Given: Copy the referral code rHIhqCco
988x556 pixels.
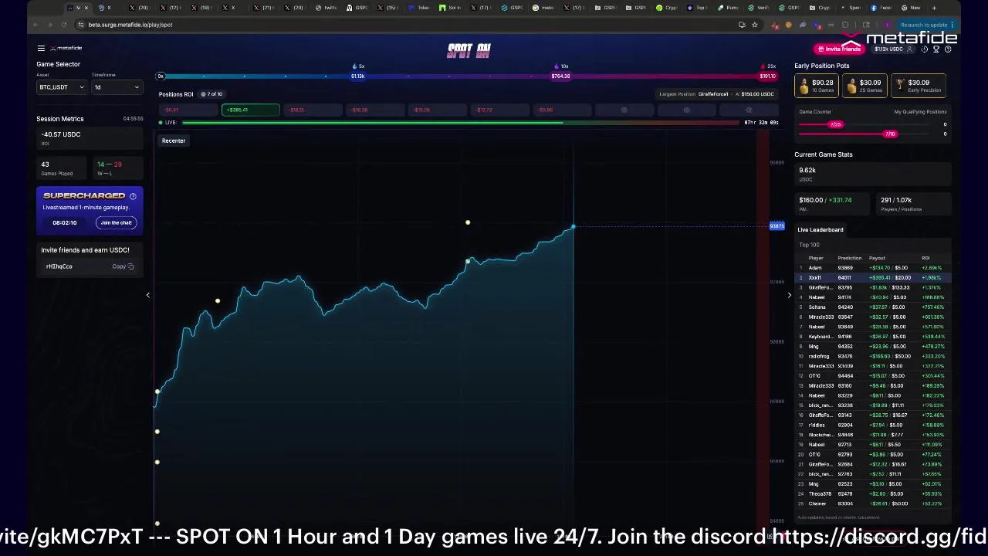Looking at the screenshot, I should (x=123, y=266).
